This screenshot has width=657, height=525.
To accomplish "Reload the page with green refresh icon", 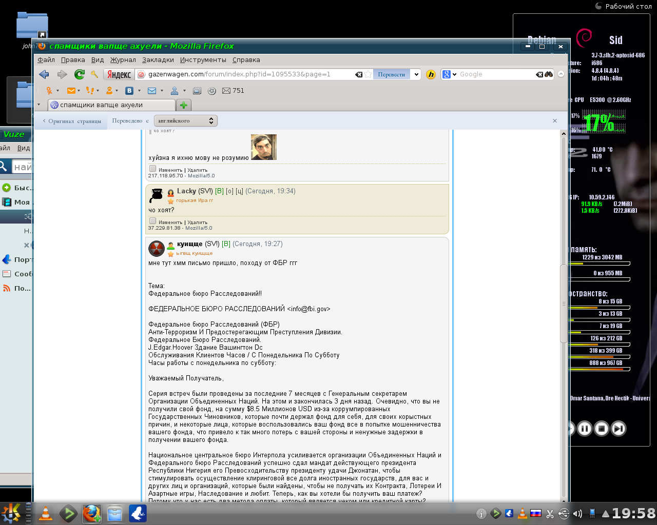I will click(x=79, y=74).
